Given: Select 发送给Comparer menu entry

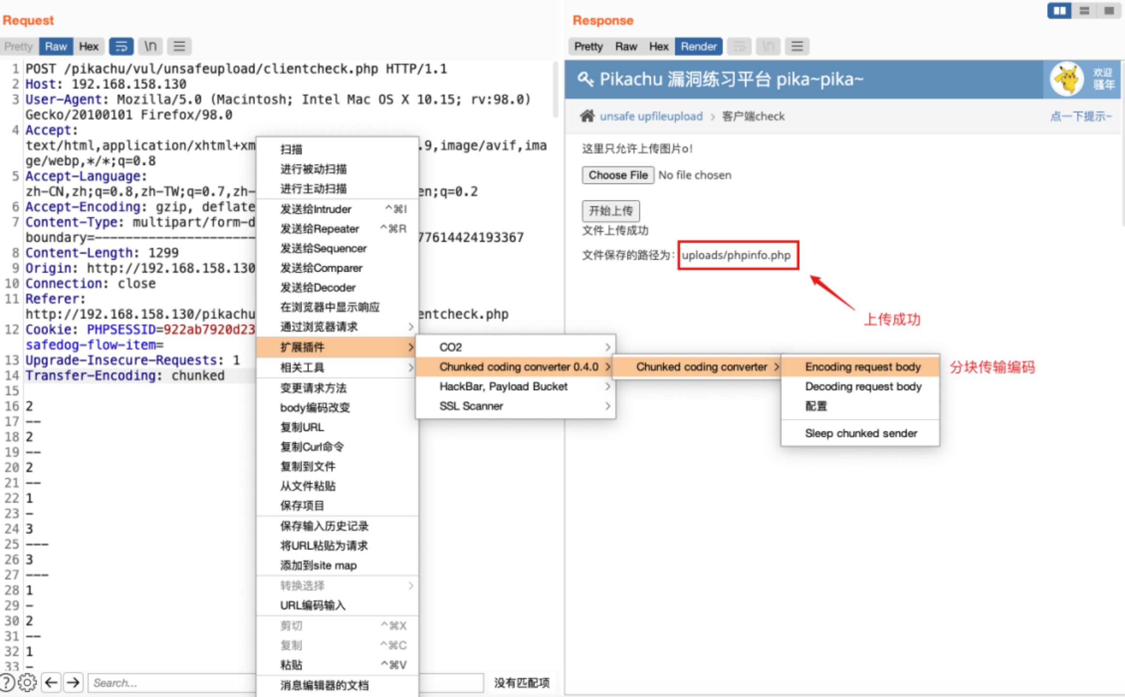Looking at the screenshot, I should 337,268.
